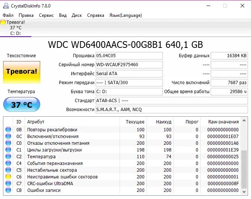This screenshot has width=251, height=199.
Task: Select the События переназначения attribute row
Action: coord(122,163)
